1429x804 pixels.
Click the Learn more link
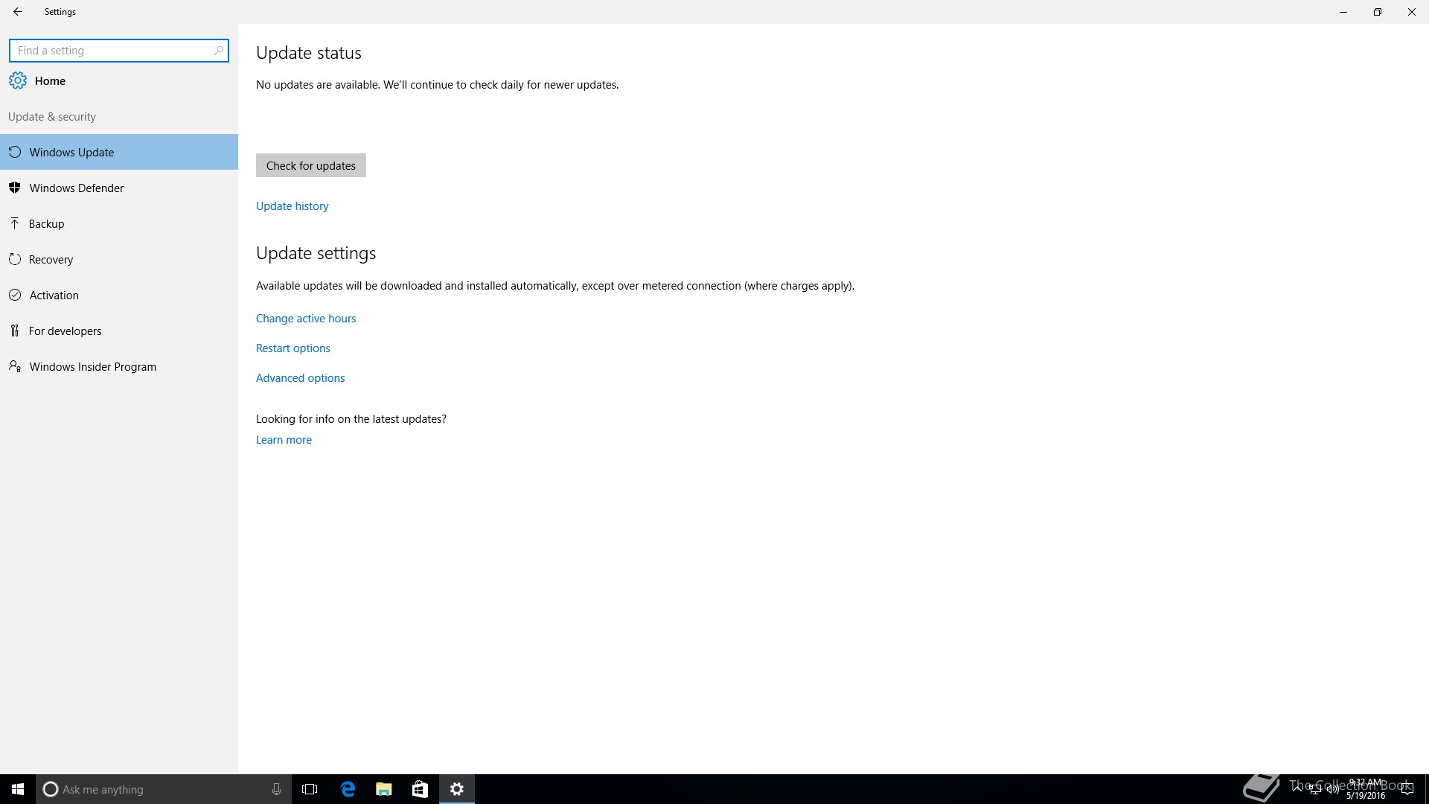[284, 440]
